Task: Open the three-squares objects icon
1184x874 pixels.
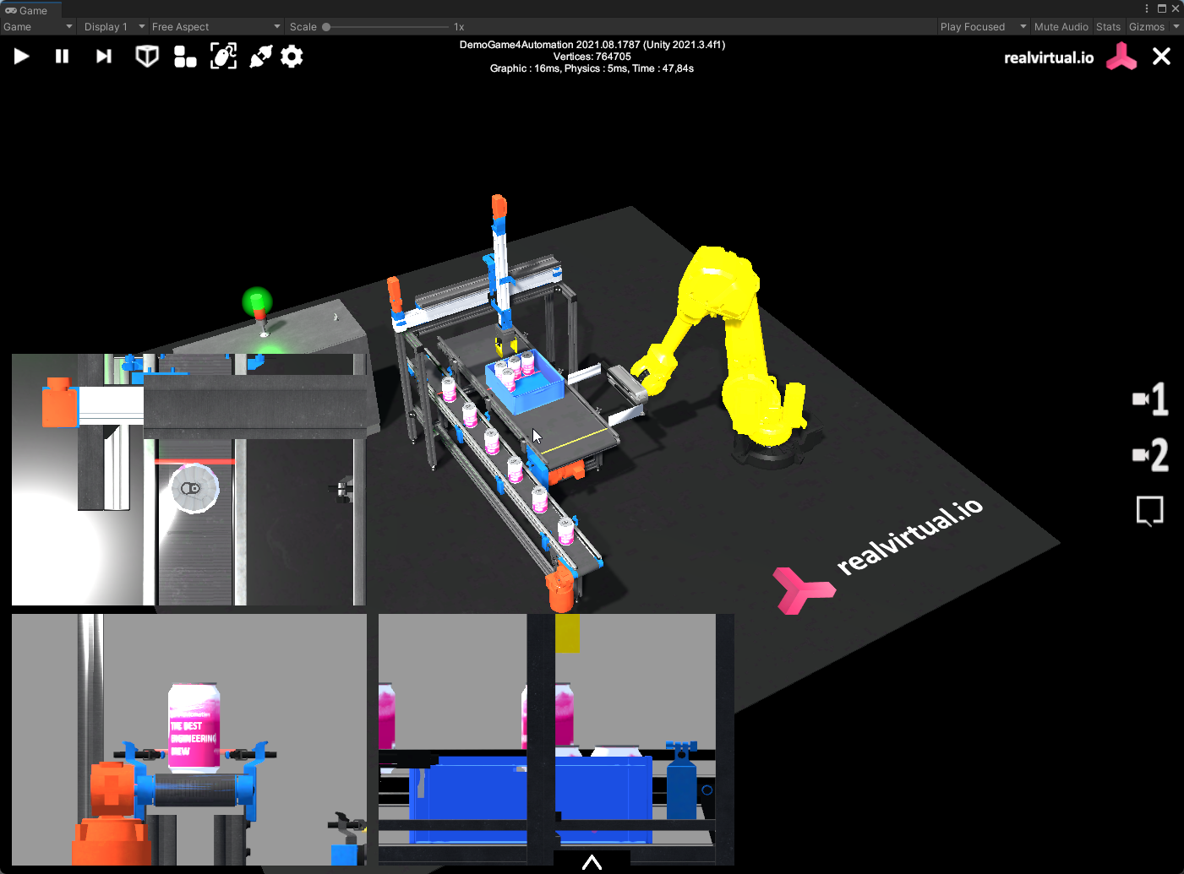Action: (184, 57)
